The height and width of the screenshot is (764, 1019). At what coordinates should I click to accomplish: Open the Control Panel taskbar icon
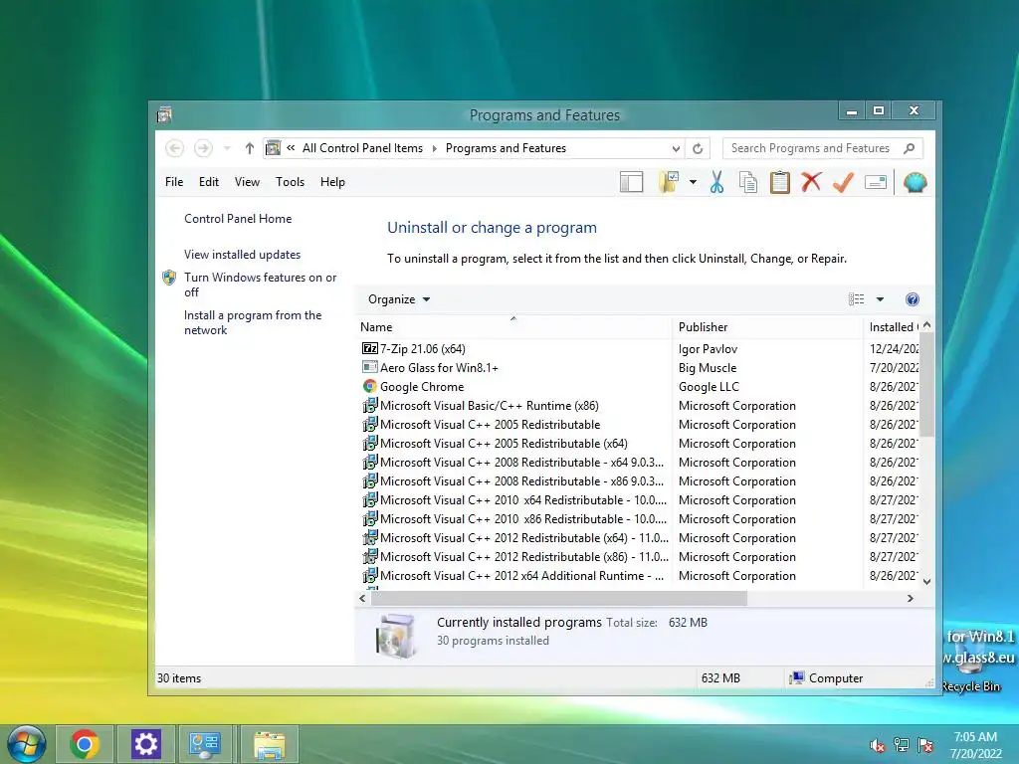click(205, 744)
